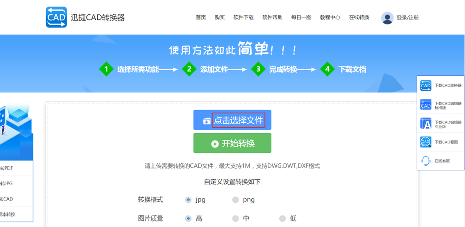Open 在线转换 menu item
The height and width of the screenshot is (227, 465).
tap(359, 18)
